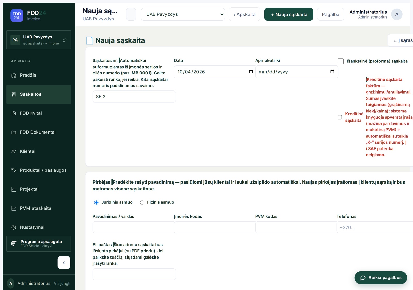This screenshot has width=413, height=290.
Task: Open the UAB Pavyzdys company dropdown
Action: click(183, 14)
